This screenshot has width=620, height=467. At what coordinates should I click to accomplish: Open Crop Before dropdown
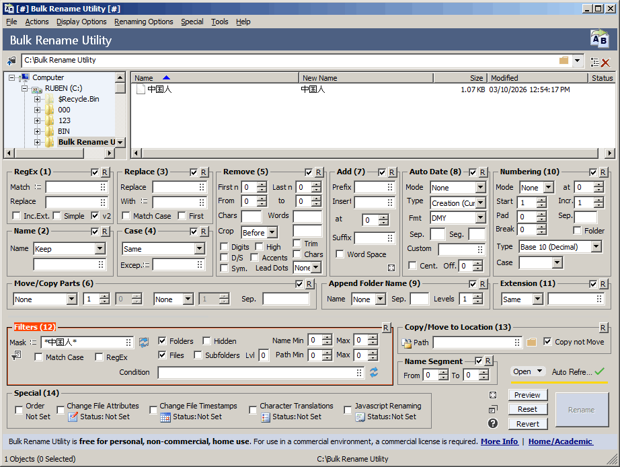[272, 233]
